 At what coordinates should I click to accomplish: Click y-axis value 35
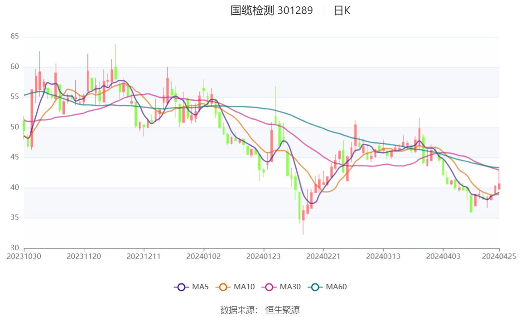click(14, 217)
